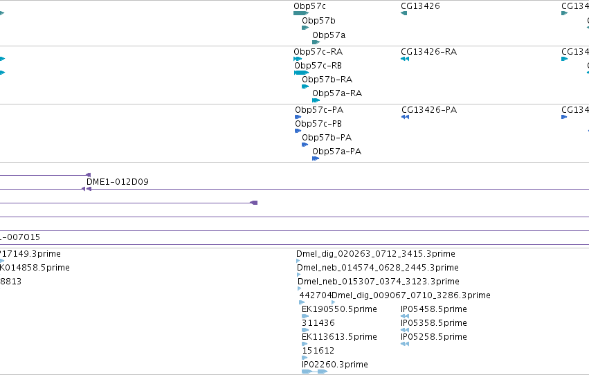Select the IP05258.5prime arrow glyph
Image resolution: width=589 pixels, height=375 pixels.
(405, 345)
